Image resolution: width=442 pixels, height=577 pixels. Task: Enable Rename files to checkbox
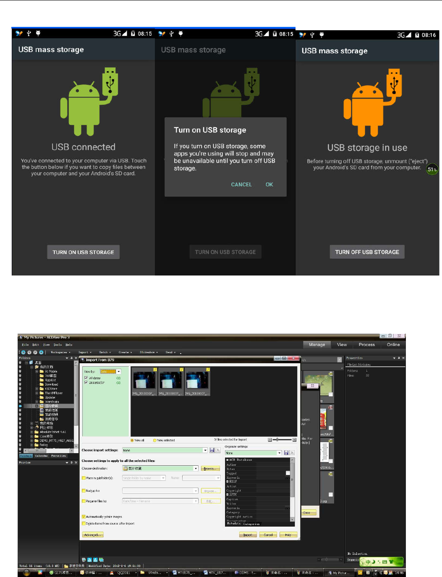[x=84, y=501]
